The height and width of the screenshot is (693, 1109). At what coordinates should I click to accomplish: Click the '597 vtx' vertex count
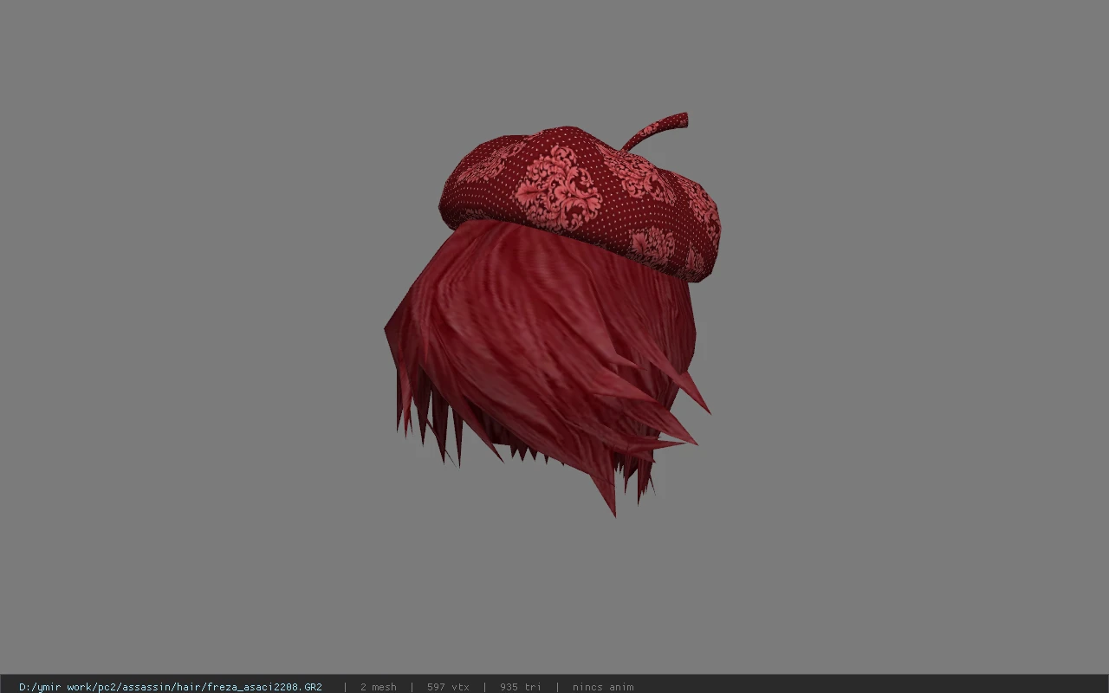(x=448, y=687)
